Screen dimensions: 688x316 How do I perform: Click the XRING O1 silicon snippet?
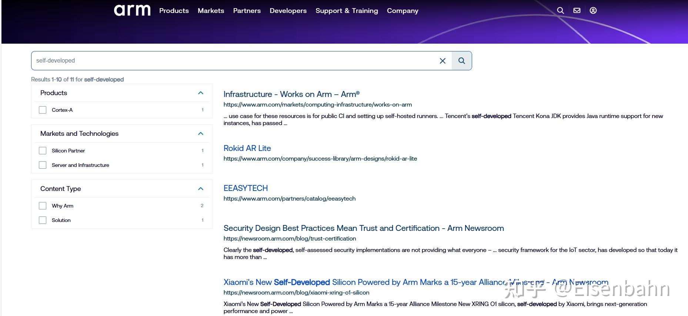click(x=435, y=307)
